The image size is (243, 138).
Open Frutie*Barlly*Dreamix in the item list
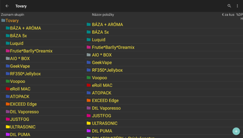tap(113, 47)
